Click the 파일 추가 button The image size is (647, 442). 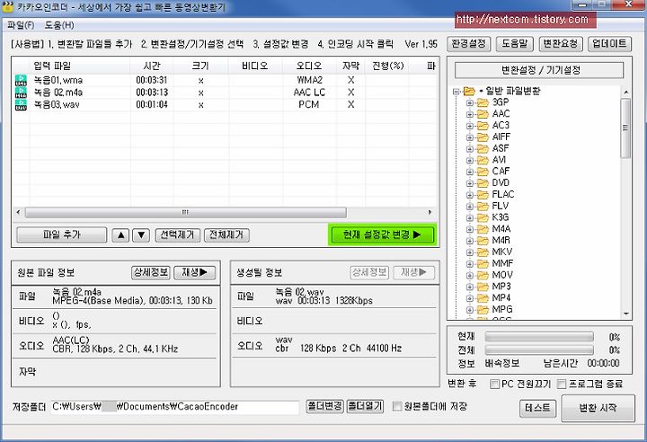click(61, 234)
